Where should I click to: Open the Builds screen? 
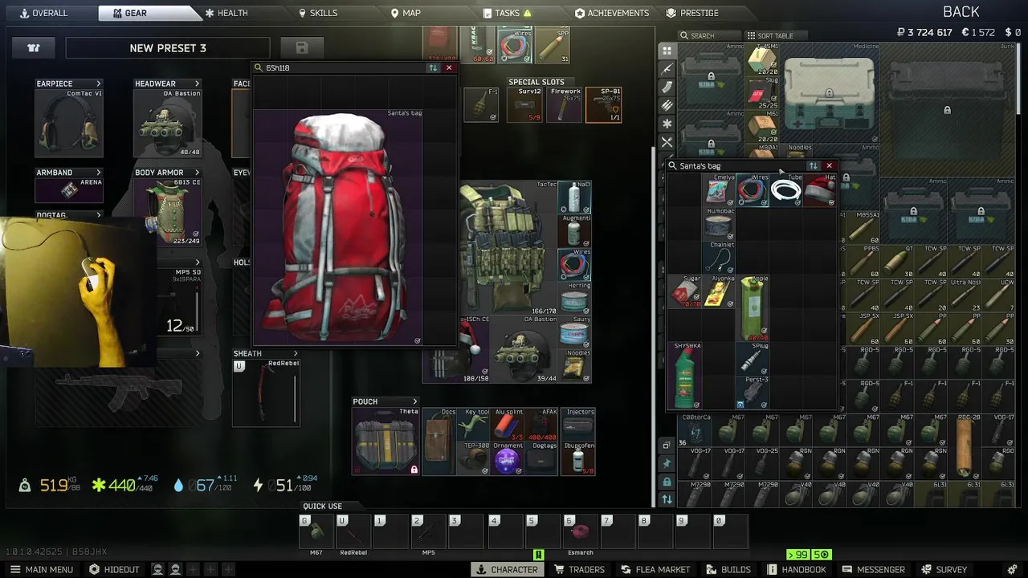[x=727, y=569]
